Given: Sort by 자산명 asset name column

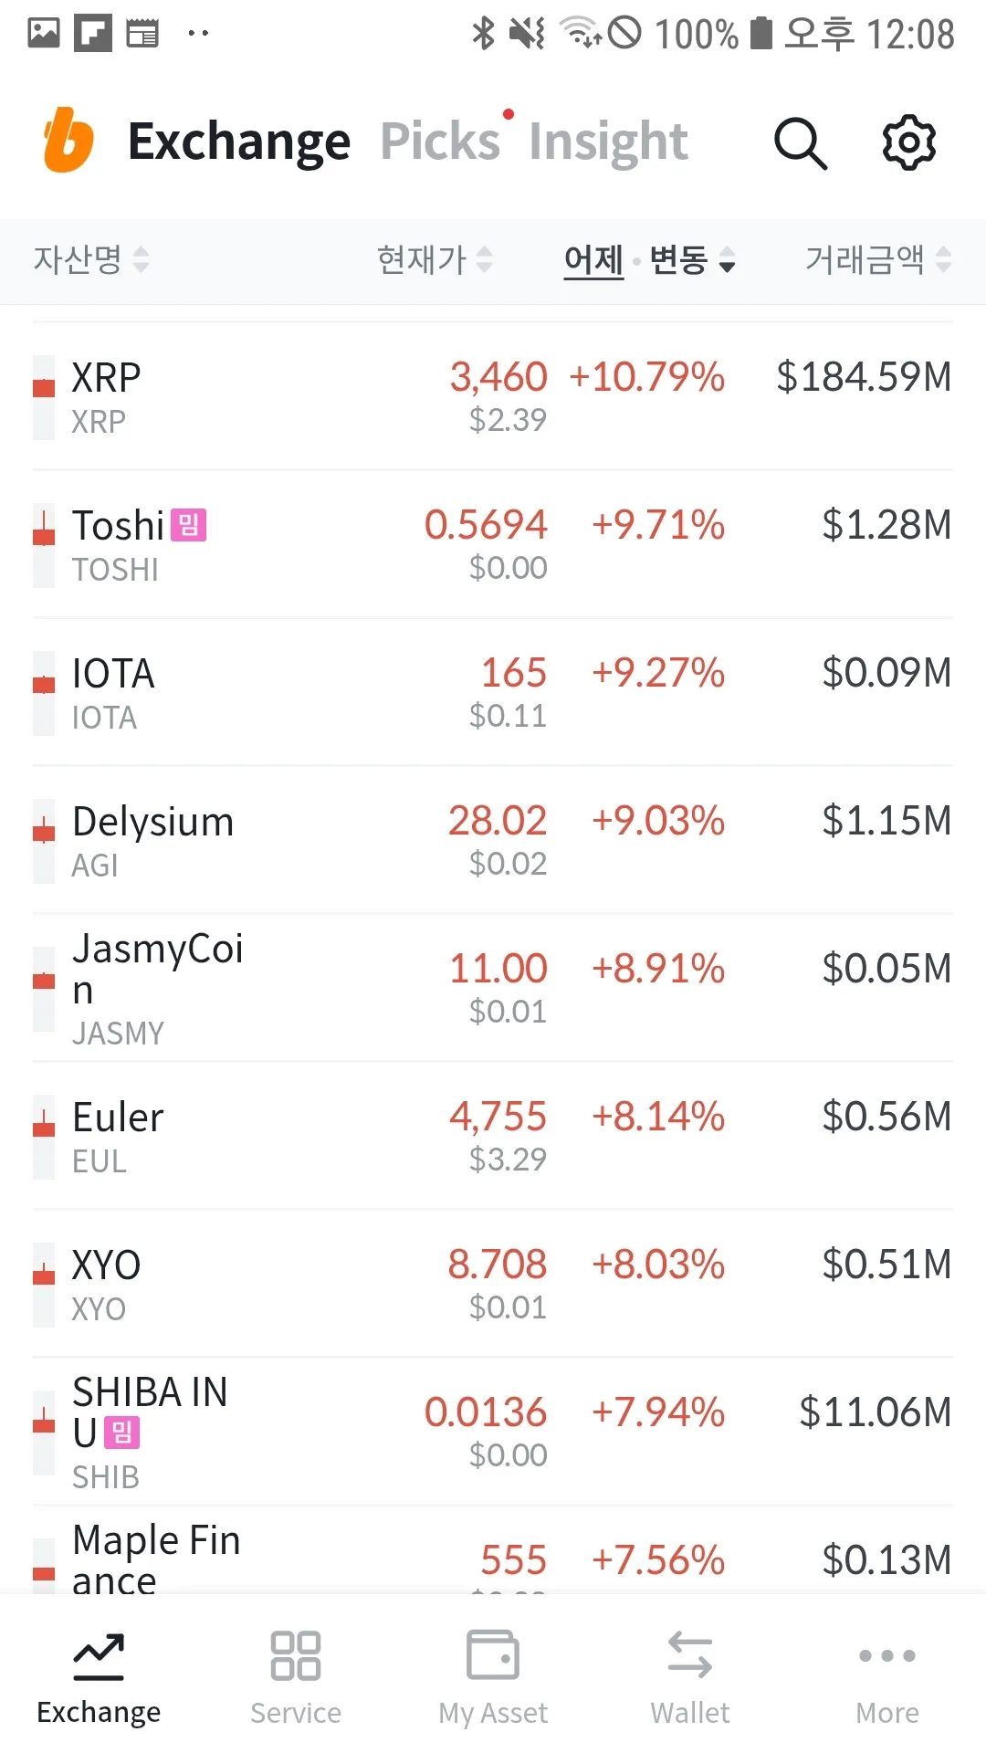Looking at the screenshot, I should (x=90, y=260).
